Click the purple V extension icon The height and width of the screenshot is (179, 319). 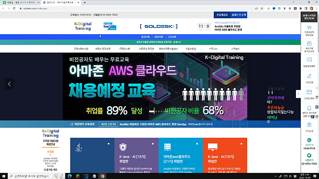(x=284, y=8)
